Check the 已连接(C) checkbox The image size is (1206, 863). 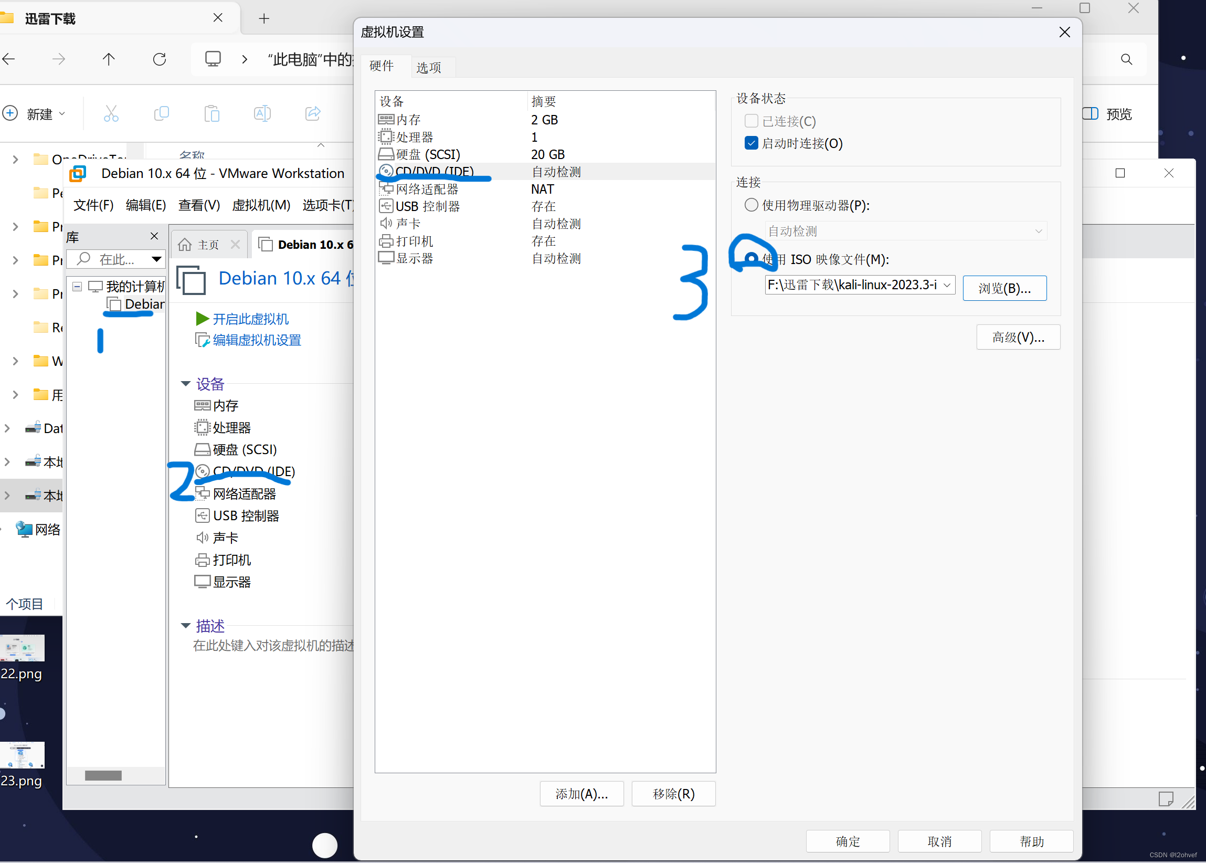tap(750, 121)
